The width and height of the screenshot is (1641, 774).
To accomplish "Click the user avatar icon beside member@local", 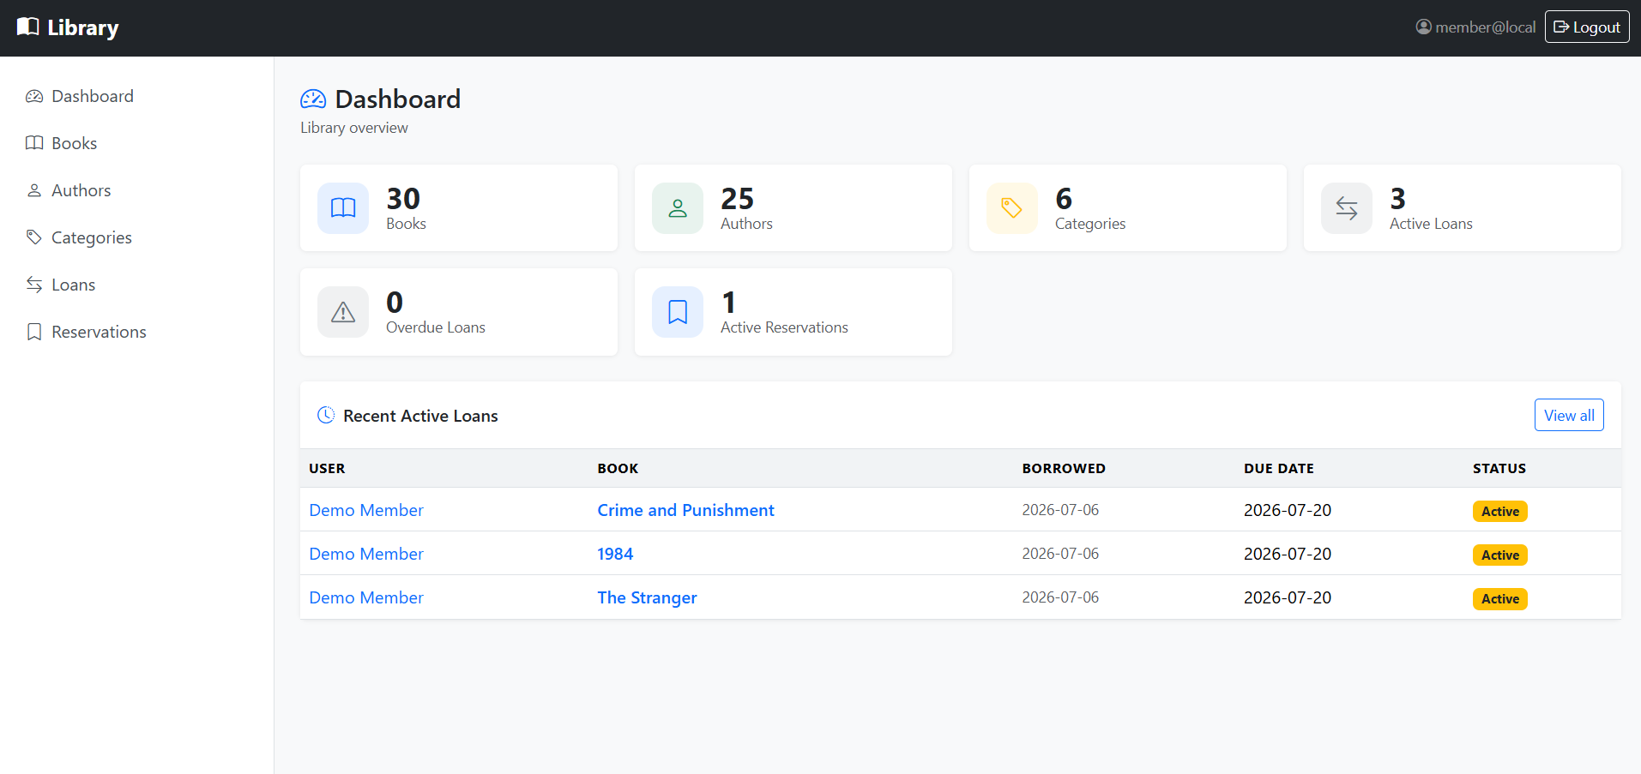I will (x=1423, y=27).
